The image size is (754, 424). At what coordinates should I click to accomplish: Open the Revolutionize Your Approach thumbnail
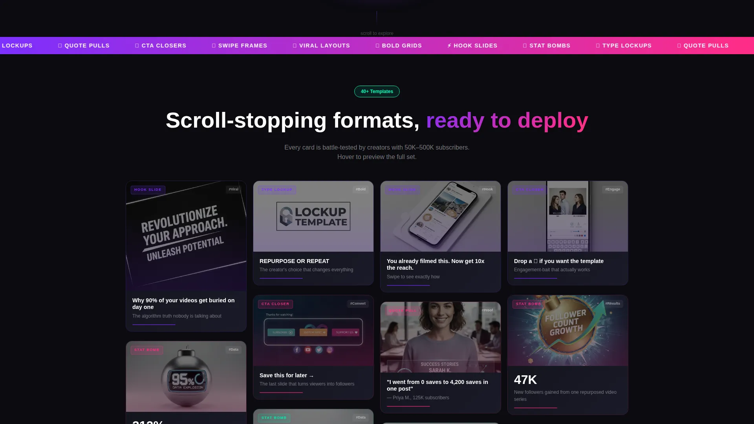click(x=186, y=236)
